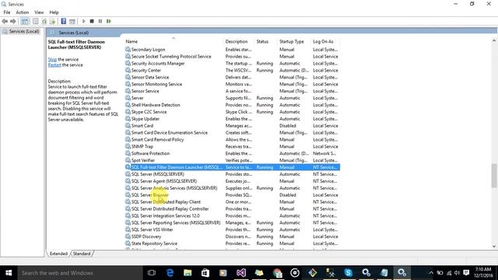The image size is (498, 280).
Task: Open Skype from the taskbar
Action: (348, 273)
